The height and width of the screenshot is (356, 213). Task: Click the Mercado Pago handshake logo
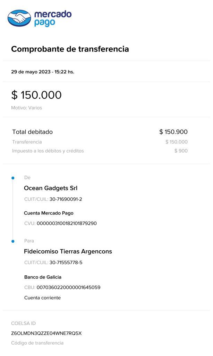[19, 18]
